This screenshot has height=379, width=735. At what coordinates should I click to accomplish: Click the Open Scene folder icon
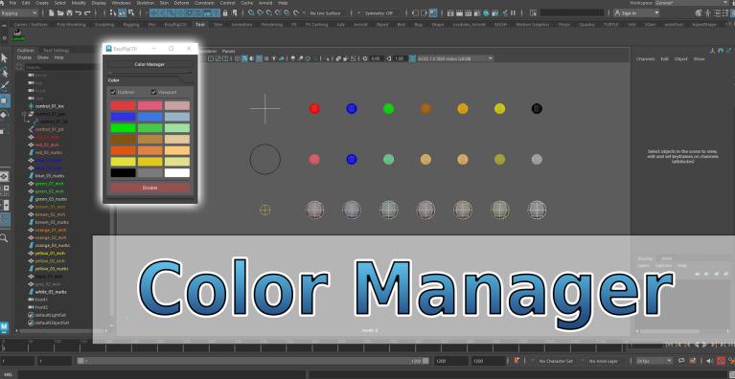point(60,13)
